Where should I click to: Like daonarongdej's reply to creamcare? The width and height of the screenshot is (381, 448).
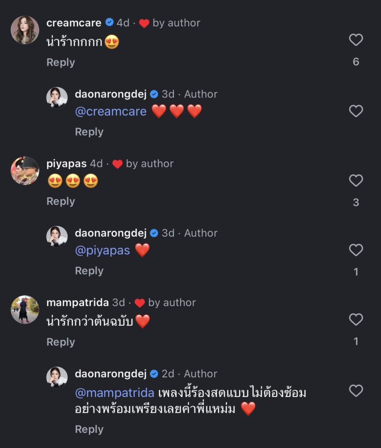pyautogui.click(x=356, y=111)
